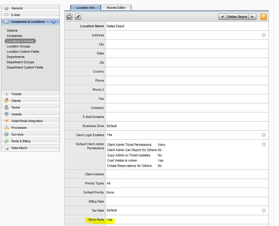
Task: Click the Tax Rate Default value
Action: (112, 210)
